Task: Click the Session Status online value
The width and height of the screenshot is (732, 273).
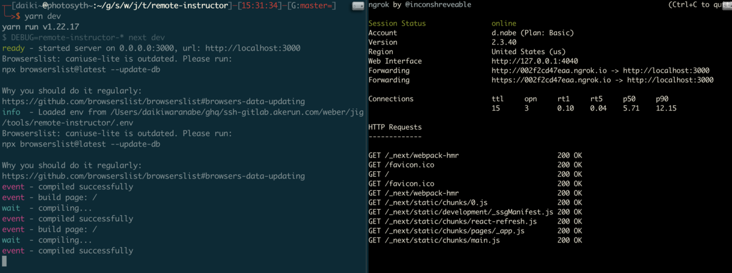Action: coord(504,23)
